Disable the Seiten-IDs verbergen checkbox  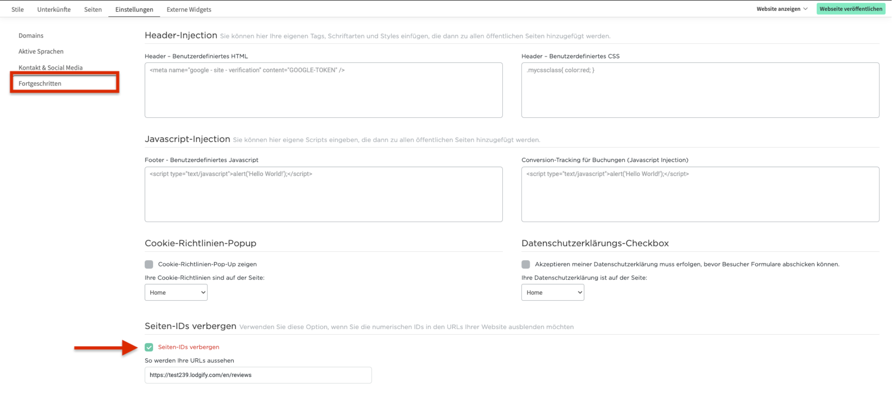tap(149, 347)
